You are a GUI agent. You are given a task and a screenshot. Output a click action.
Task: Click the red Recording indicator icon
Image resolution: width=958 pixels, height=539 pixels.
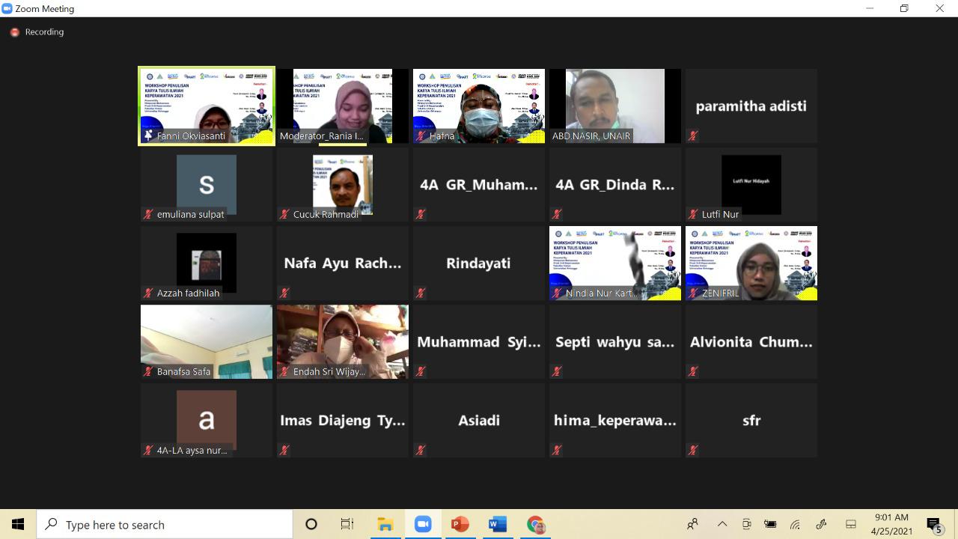(x=14, y=32)
